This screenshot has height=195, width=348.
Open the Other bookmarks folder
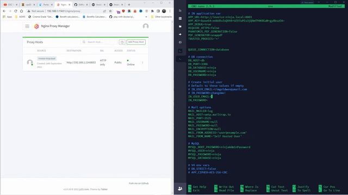(161, 17)
